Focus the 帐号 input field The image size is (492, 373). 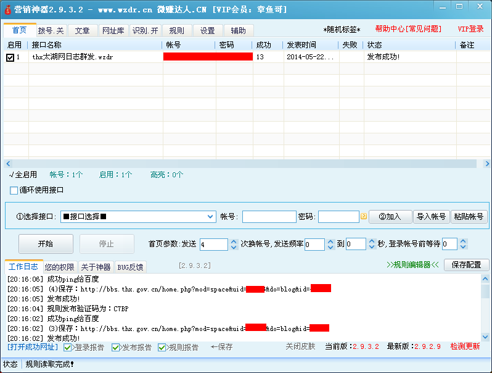tap(269, 217)
